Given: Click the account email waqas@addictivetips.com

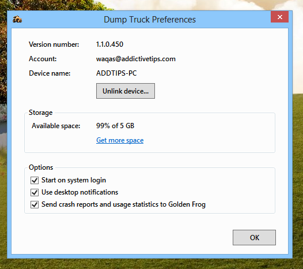Looking at the screenshot, I should pos(136,59).
